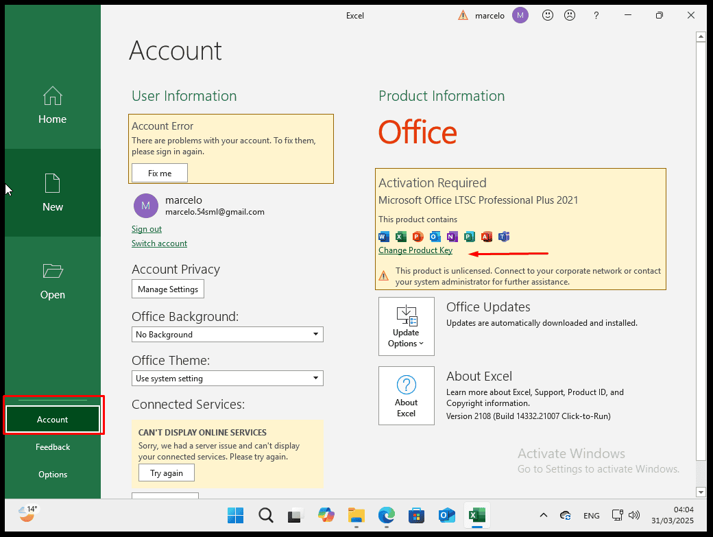Expand the Update Options menu
The height and width of the screenshot is (537, 713).
406,326
